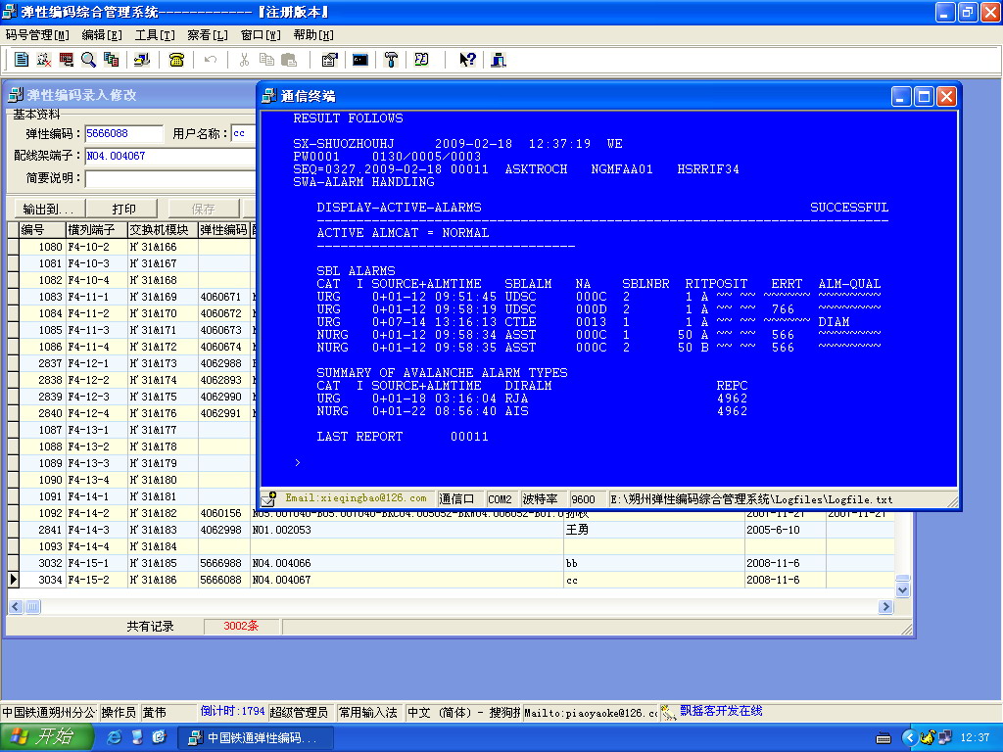Click the red table toolbar icon
Viewport: 1003px width, 752px height.
pyautogui.click(x=66, y=60)
